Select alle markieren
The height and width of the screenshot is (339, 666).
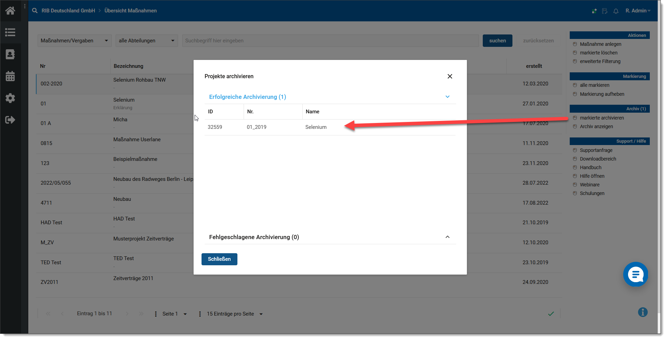(x=595, y=85)
